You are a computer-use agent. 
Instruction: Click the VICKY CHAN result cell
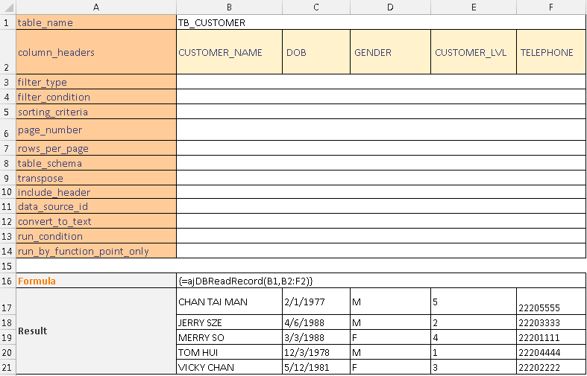(228, 367)
